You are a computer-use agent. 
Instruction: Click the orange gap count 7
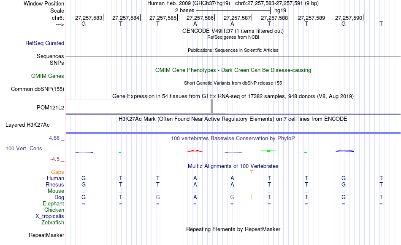tap(252, 172)
